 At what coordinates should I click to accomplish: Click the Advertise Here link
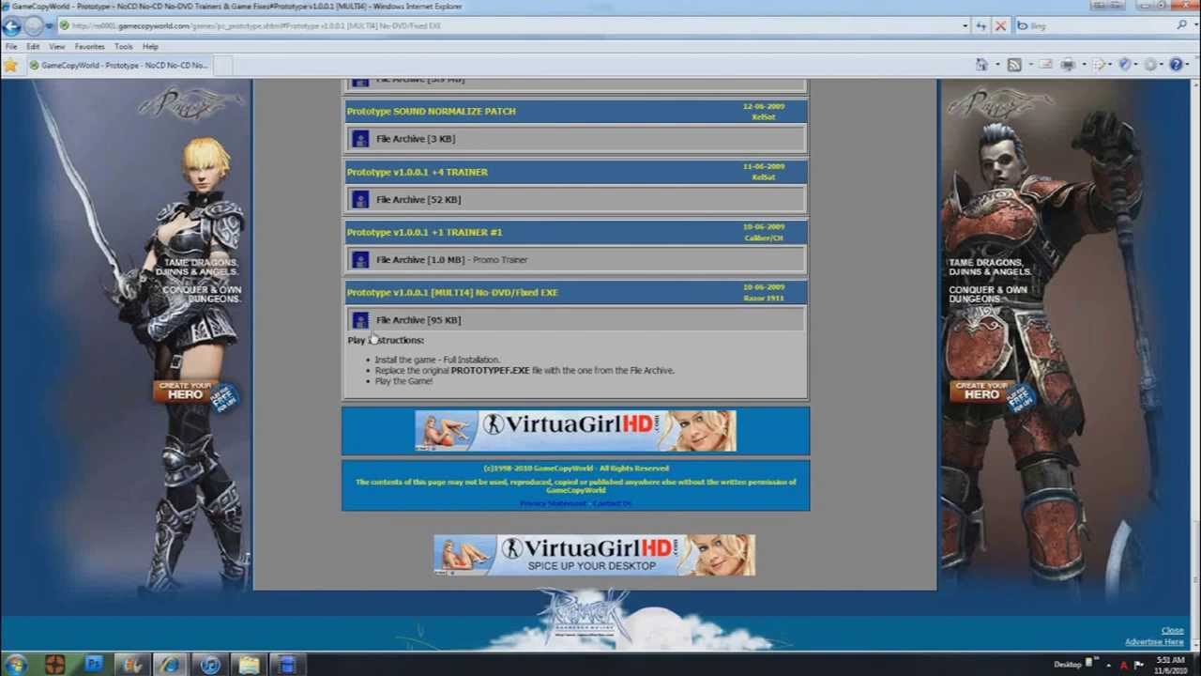(1154, 642)
